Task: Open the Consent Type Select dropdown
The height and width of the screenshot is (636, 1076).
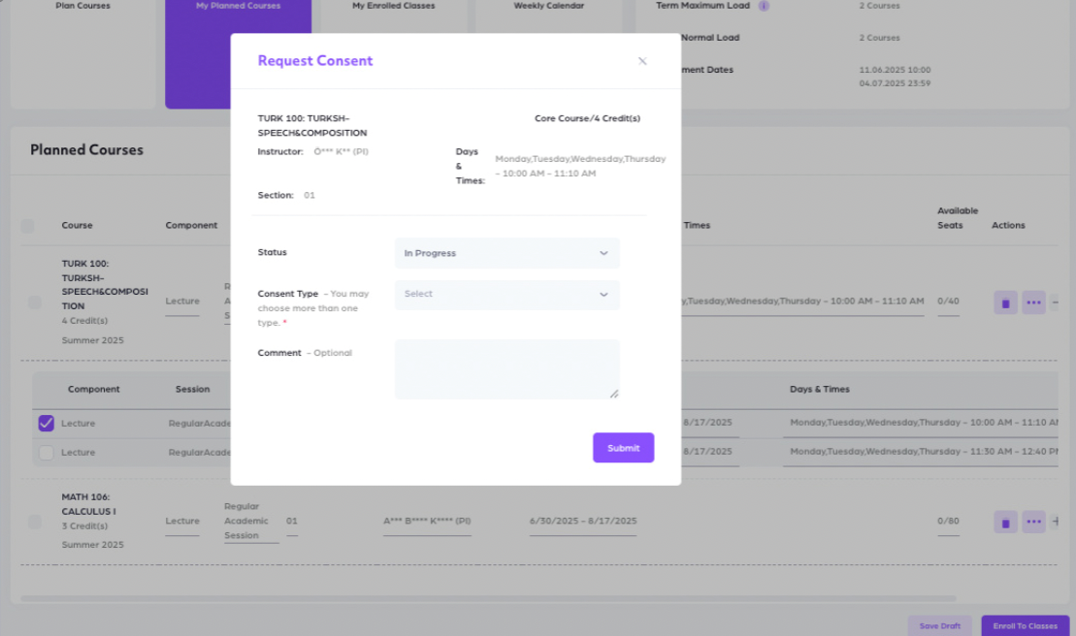Action: 506,295
